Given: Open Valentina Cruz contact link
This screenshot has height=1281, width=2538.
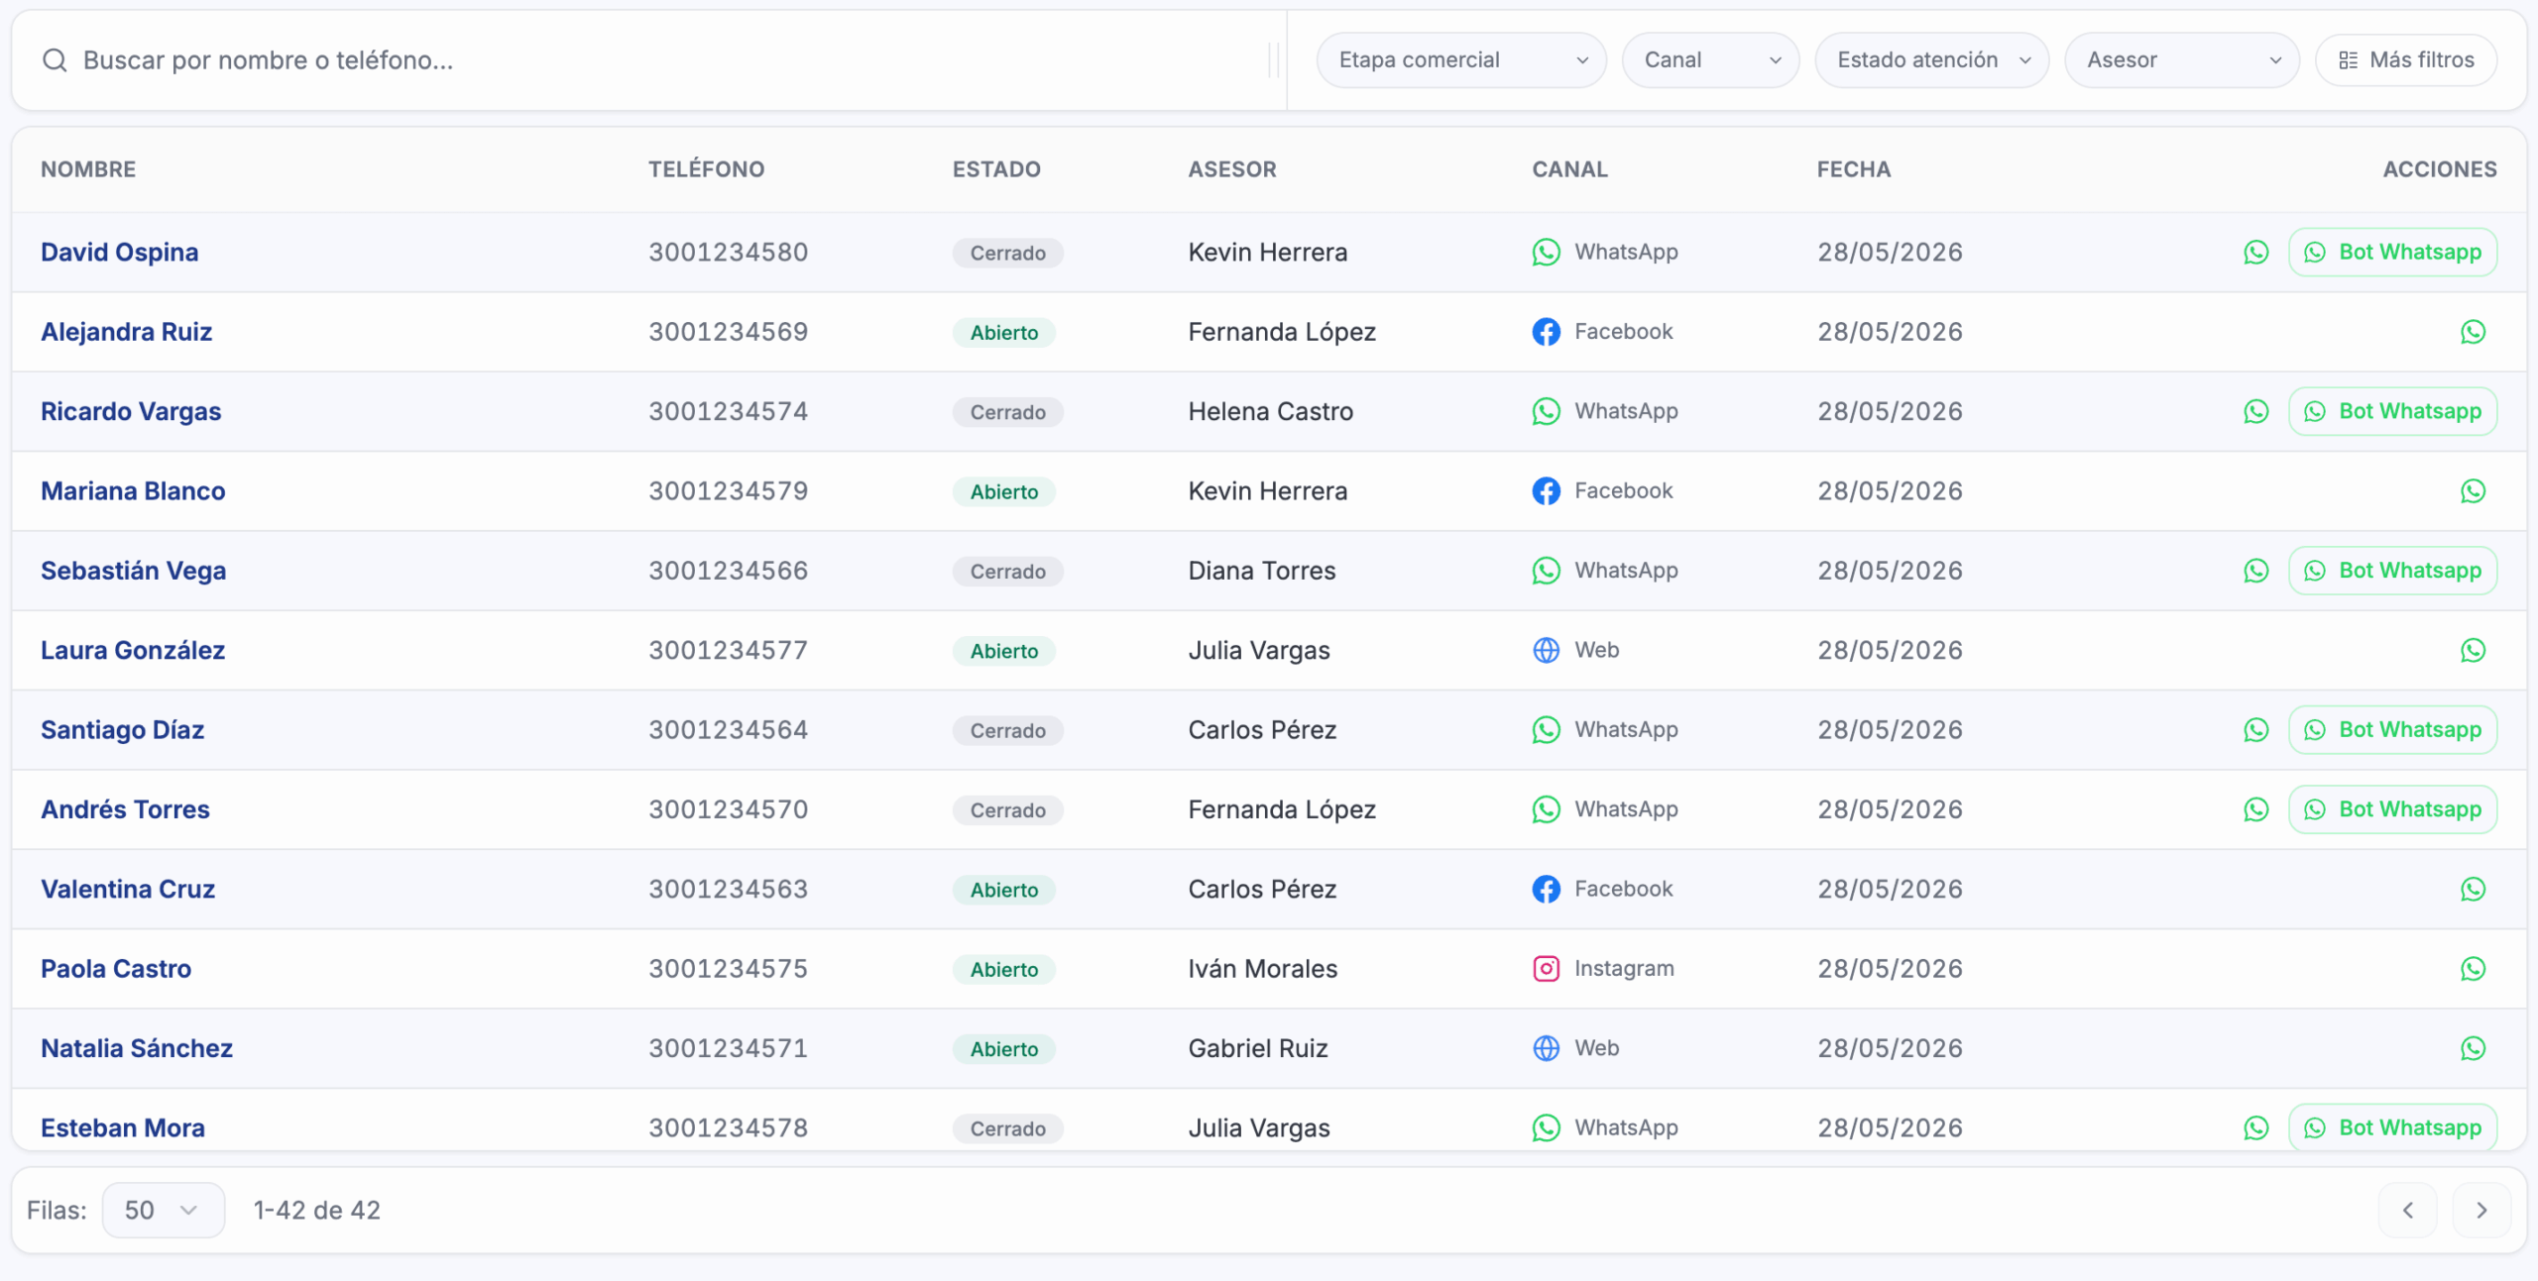Looking at the screenshot, I should 128,890.
